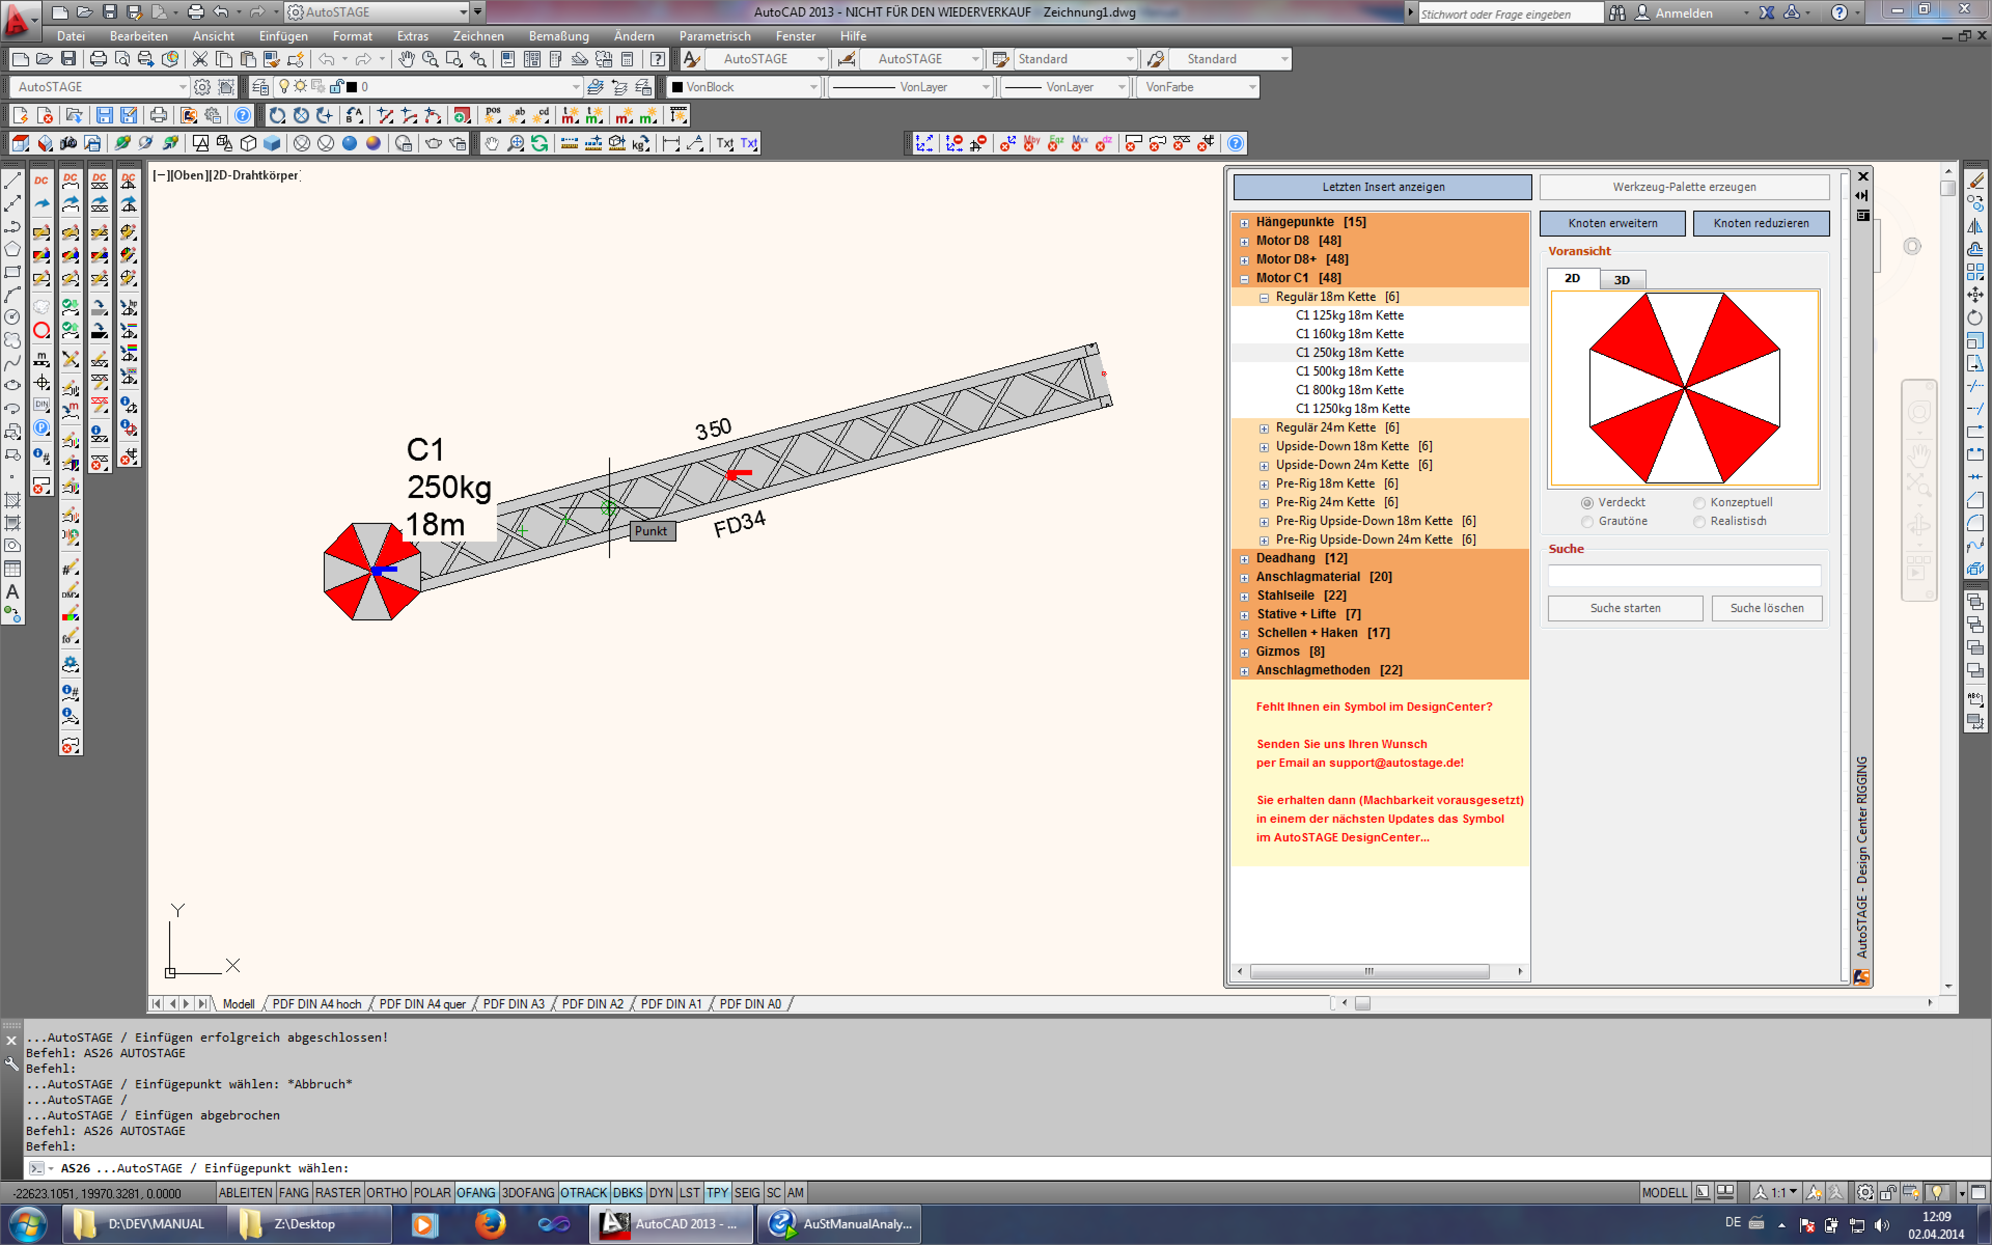The width and height of the screenshot is (1992, 1245).
Task: Switch to the 3D preview tab
Action: tap(1622, 279)
